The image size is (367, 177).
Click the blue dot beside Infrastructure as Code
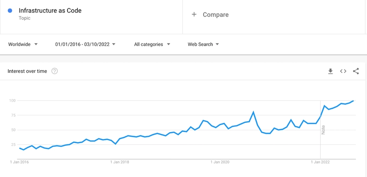[x=10, y=11]
